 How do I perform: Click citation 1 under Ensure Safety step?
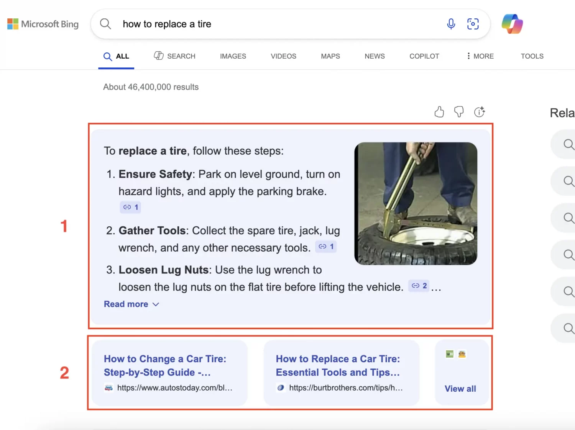coord(130,207)
